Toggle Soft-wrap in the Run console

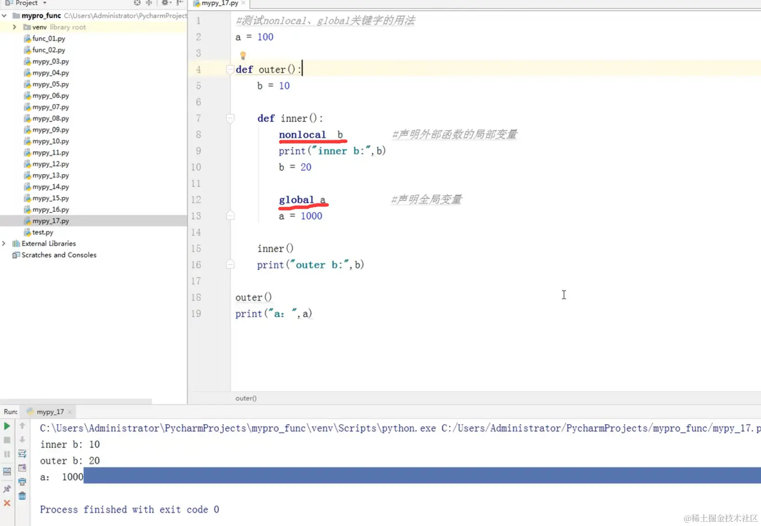pyautogui.click(x=22, y=454)
